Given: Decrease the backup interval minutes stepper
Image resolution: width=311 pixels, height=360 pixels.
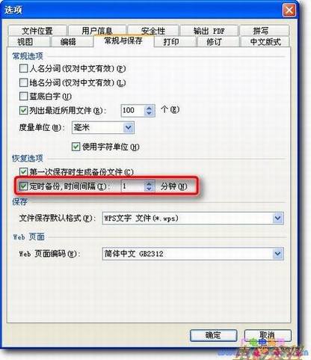Looking at the screenshot, I should tap(149, 189).
